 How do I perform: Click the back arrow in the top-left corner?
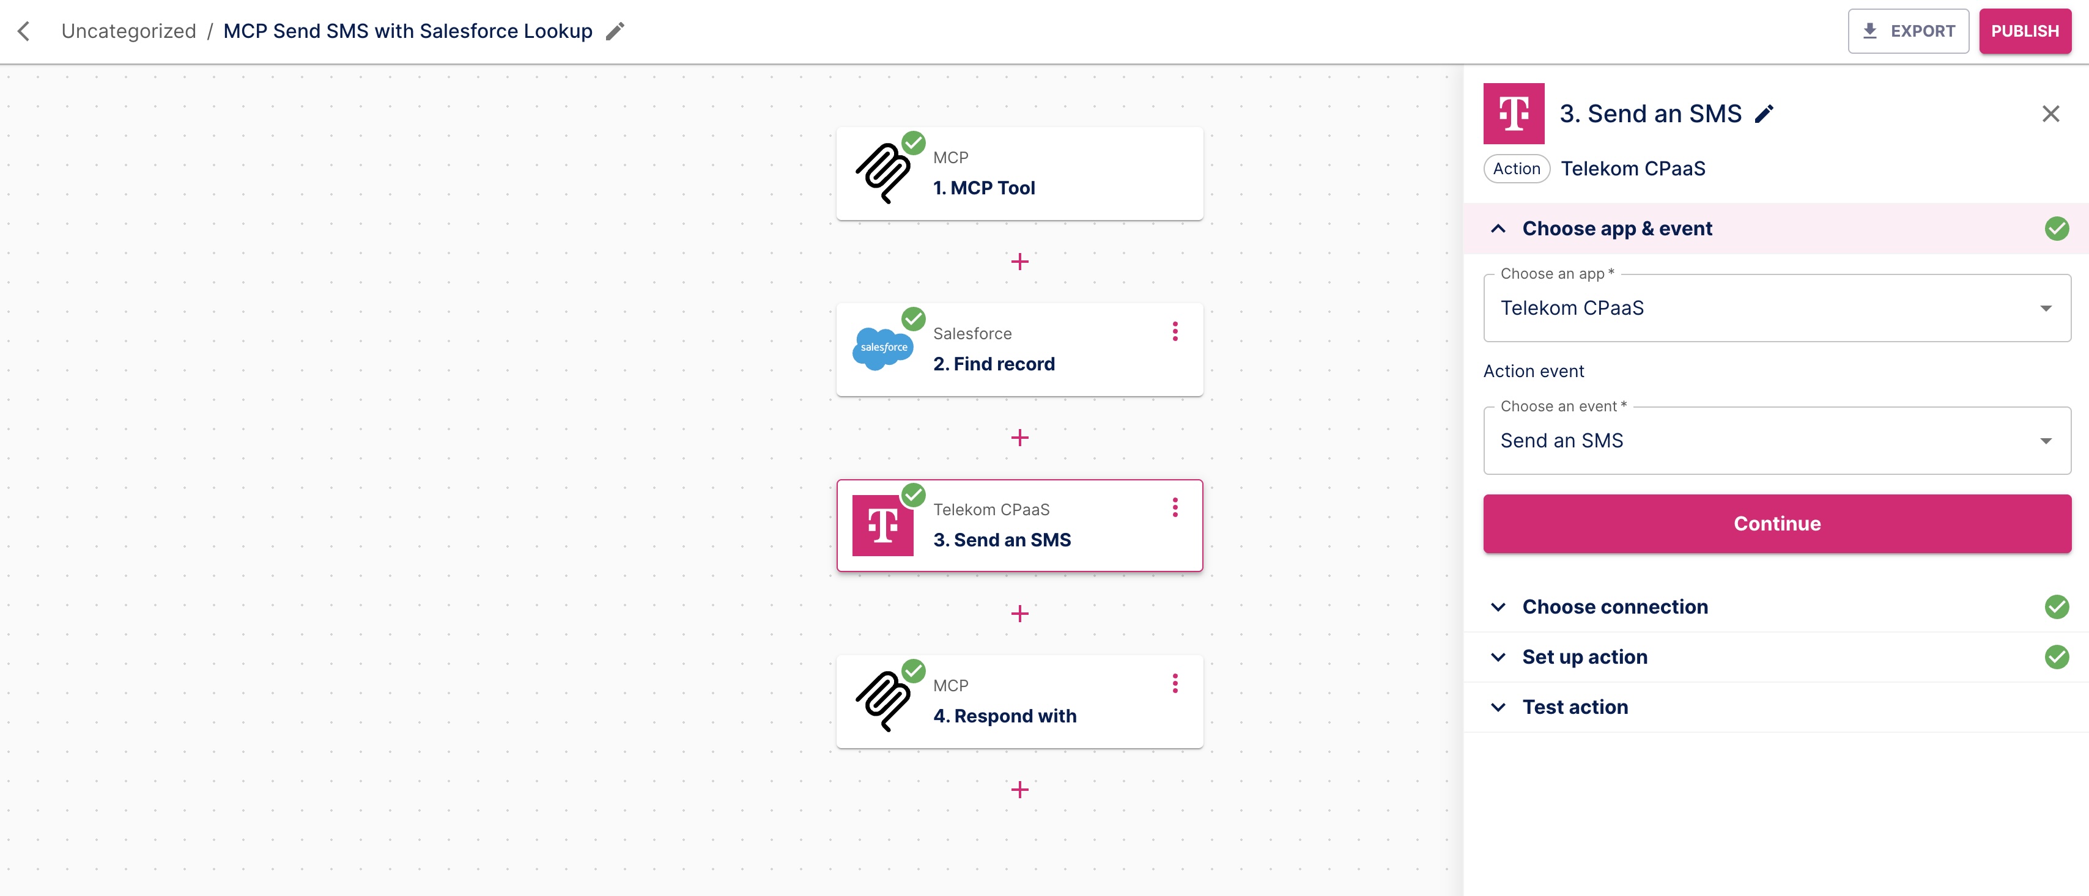(x=24, y=31)
